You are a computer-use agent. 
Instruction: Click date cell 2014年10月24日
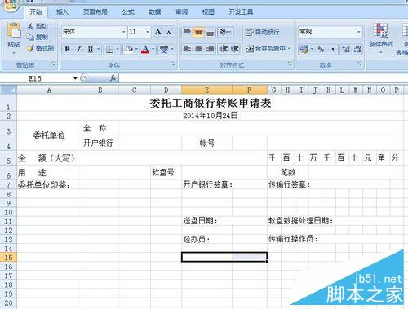tap(210, 116)
